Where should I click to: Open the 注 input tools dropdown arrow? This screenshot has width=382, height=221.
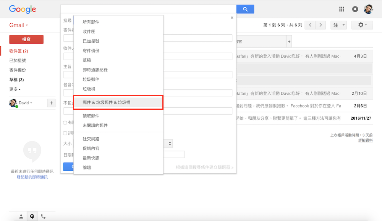coord(344,25)
